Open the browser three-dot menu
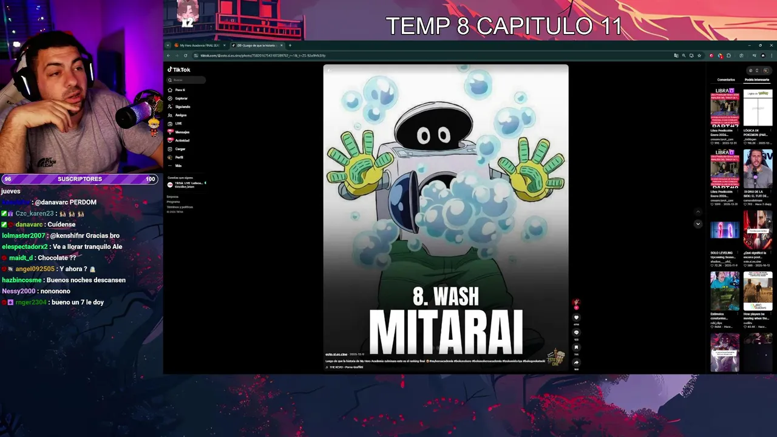Screen dimensions: 777x437 pyautogui.click(x=771, y=55)
